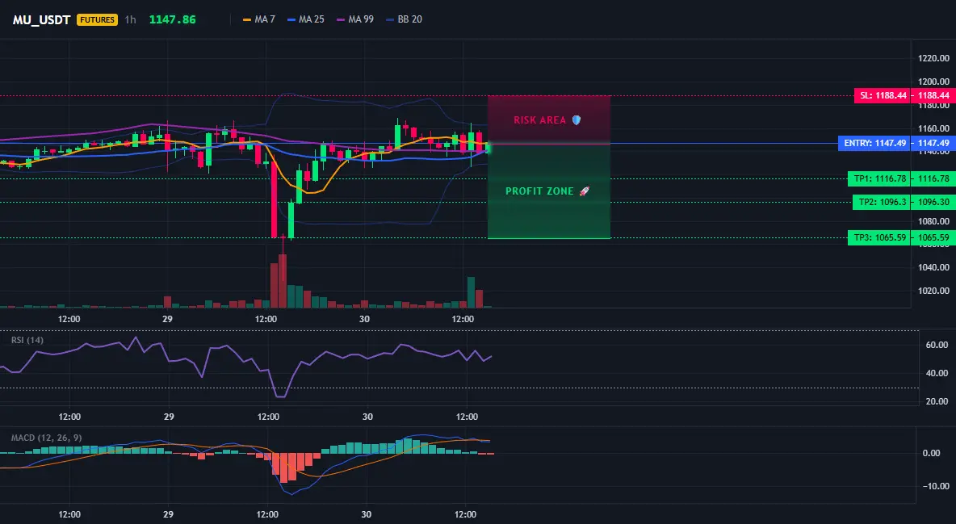Click the MU_USDT symbol name

pos(41,19)
